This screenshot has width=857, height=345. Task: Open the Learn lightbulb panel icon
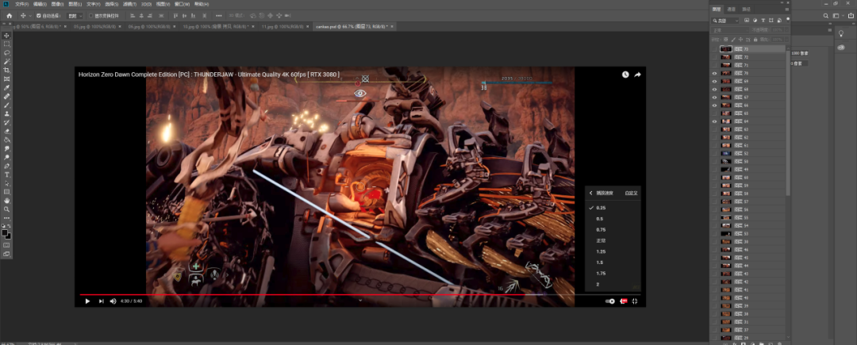click(841, 34)
